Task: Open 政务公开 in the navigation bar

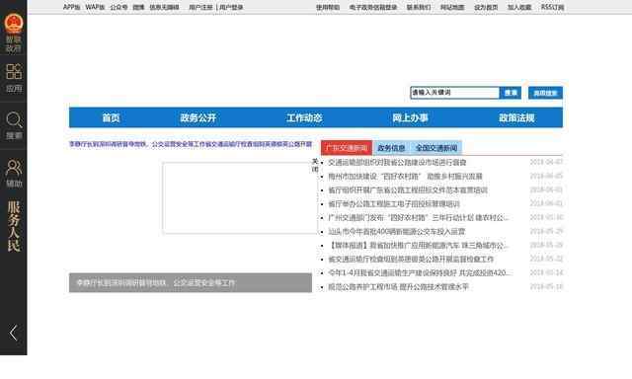Action: click(197, 118)
